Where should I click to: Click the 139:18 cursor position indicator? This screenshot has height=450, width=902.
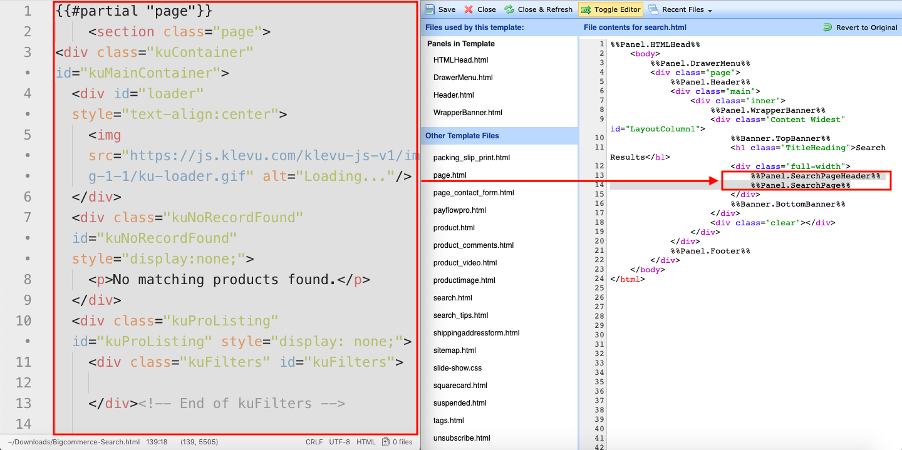(156, 442)
